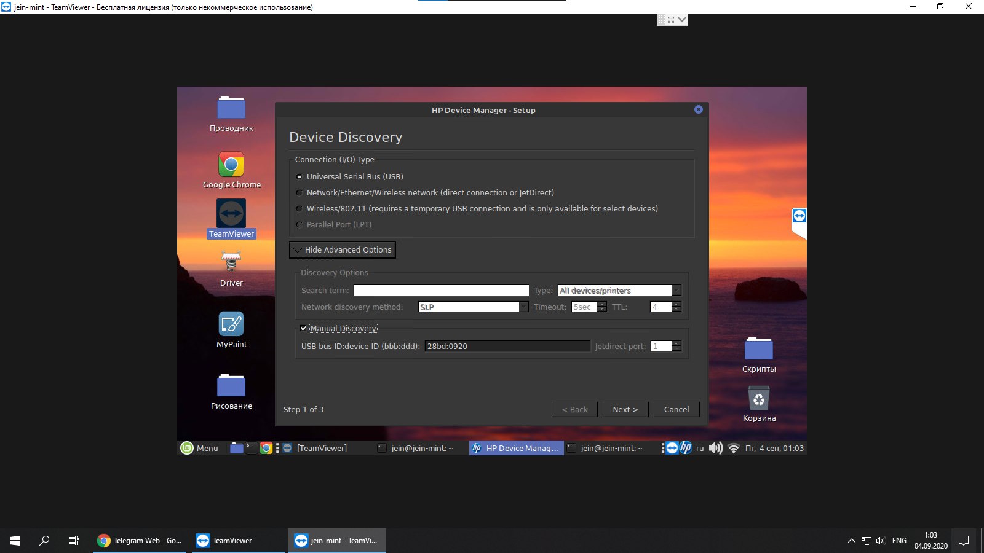Switch to first jein@jein-mint terminal window

coord(421,448)
